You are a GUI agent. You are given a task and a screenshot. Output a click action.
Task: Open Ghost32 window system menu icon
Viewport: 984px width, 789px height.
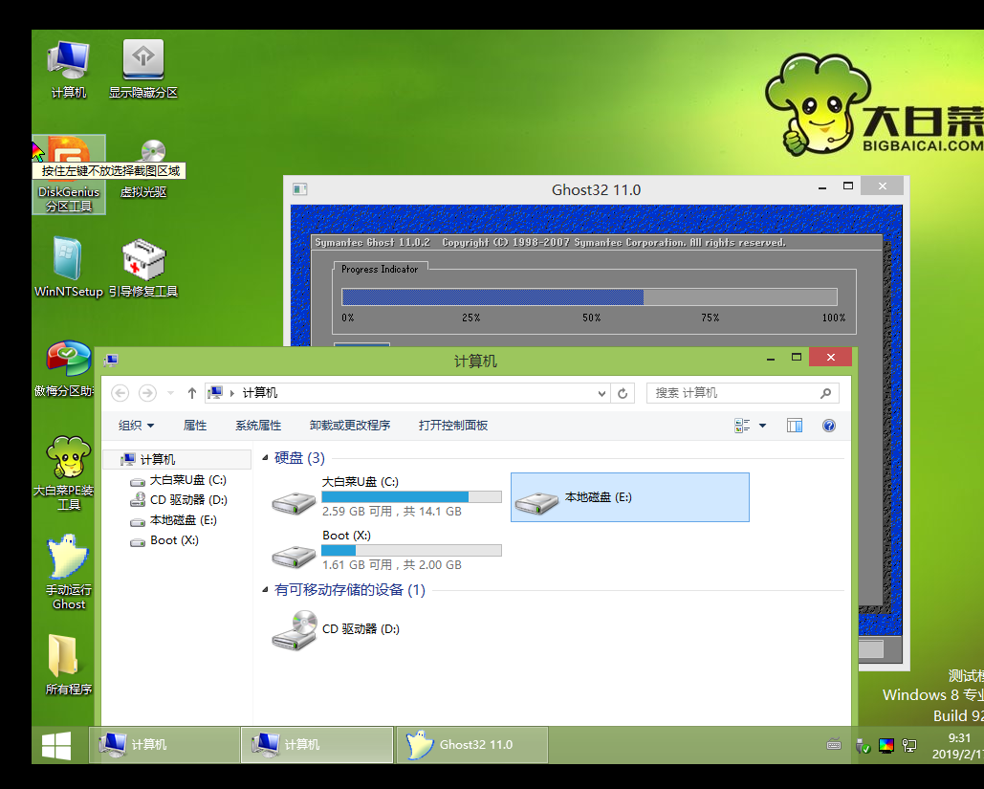(x=300, y=189)
